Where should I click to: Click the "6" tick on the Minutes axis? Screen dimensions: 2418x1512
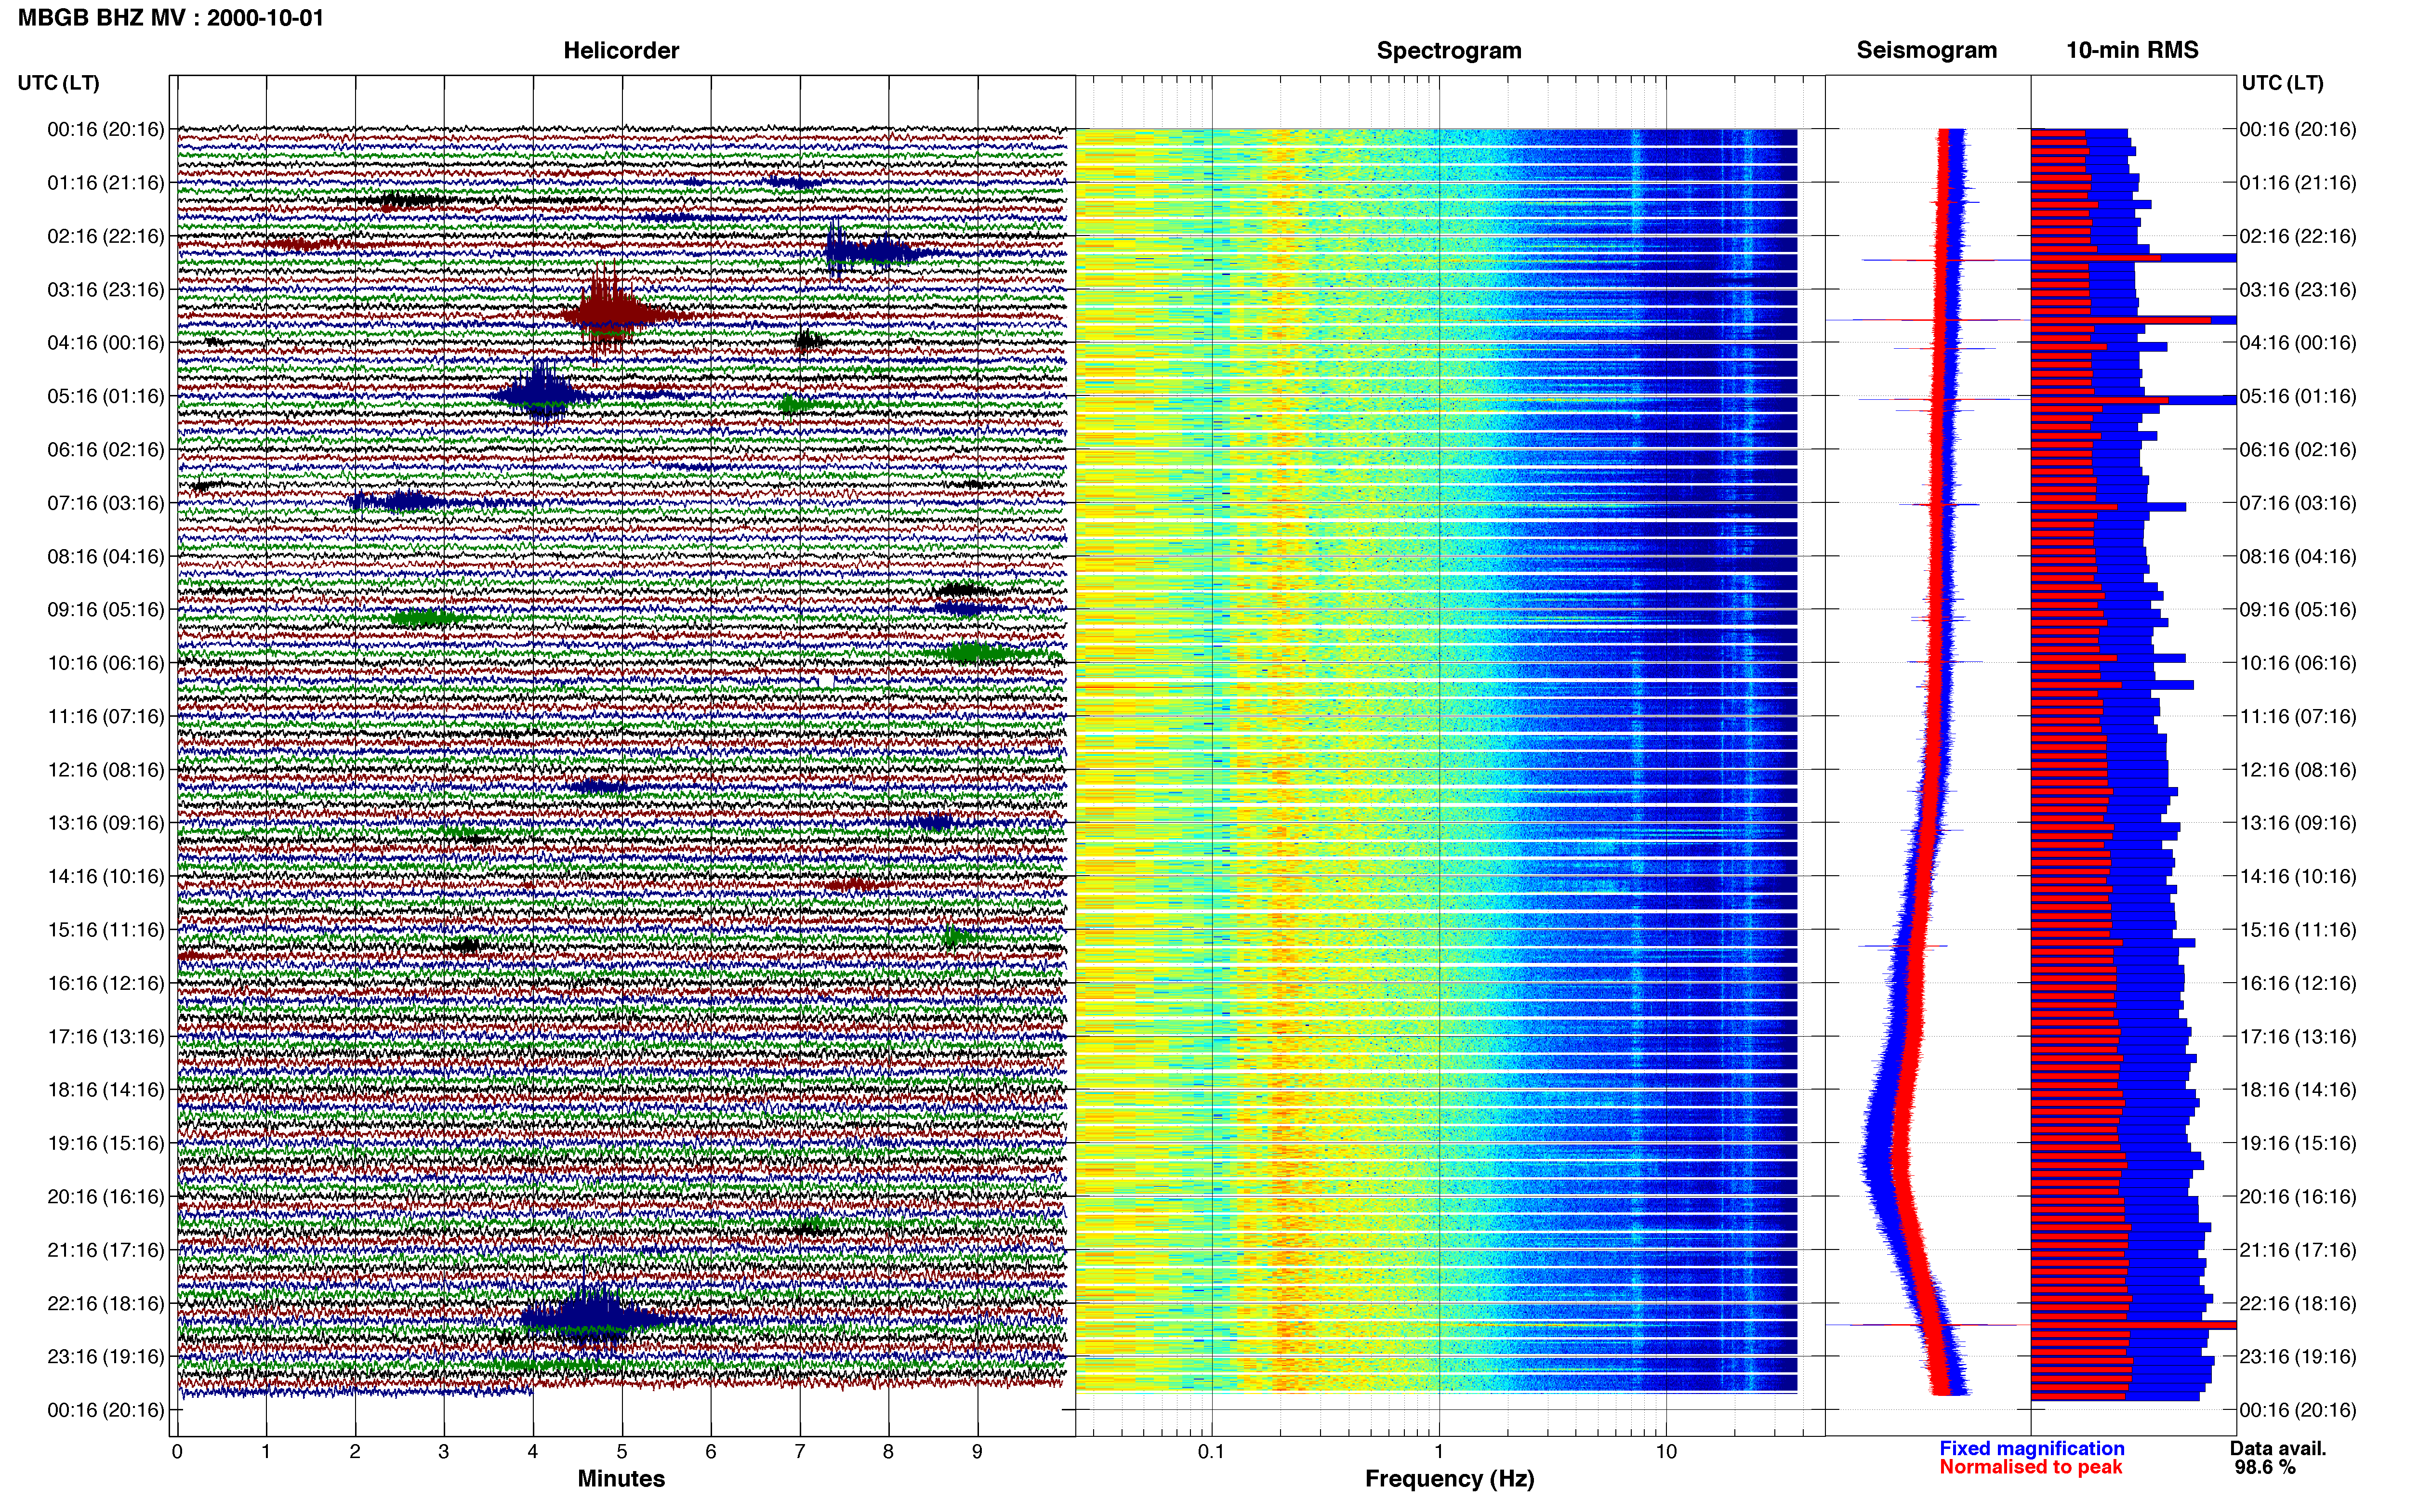(711, 1451)
